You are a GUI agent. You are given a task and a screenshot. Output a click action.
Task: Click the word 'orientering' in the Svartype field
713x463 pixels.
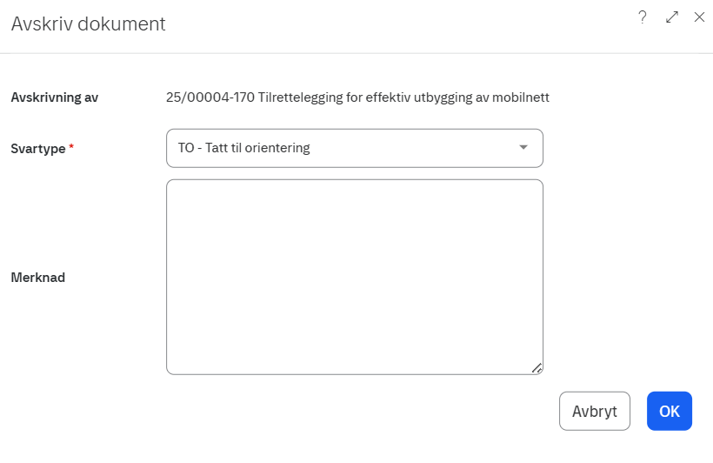coord(277,148)
